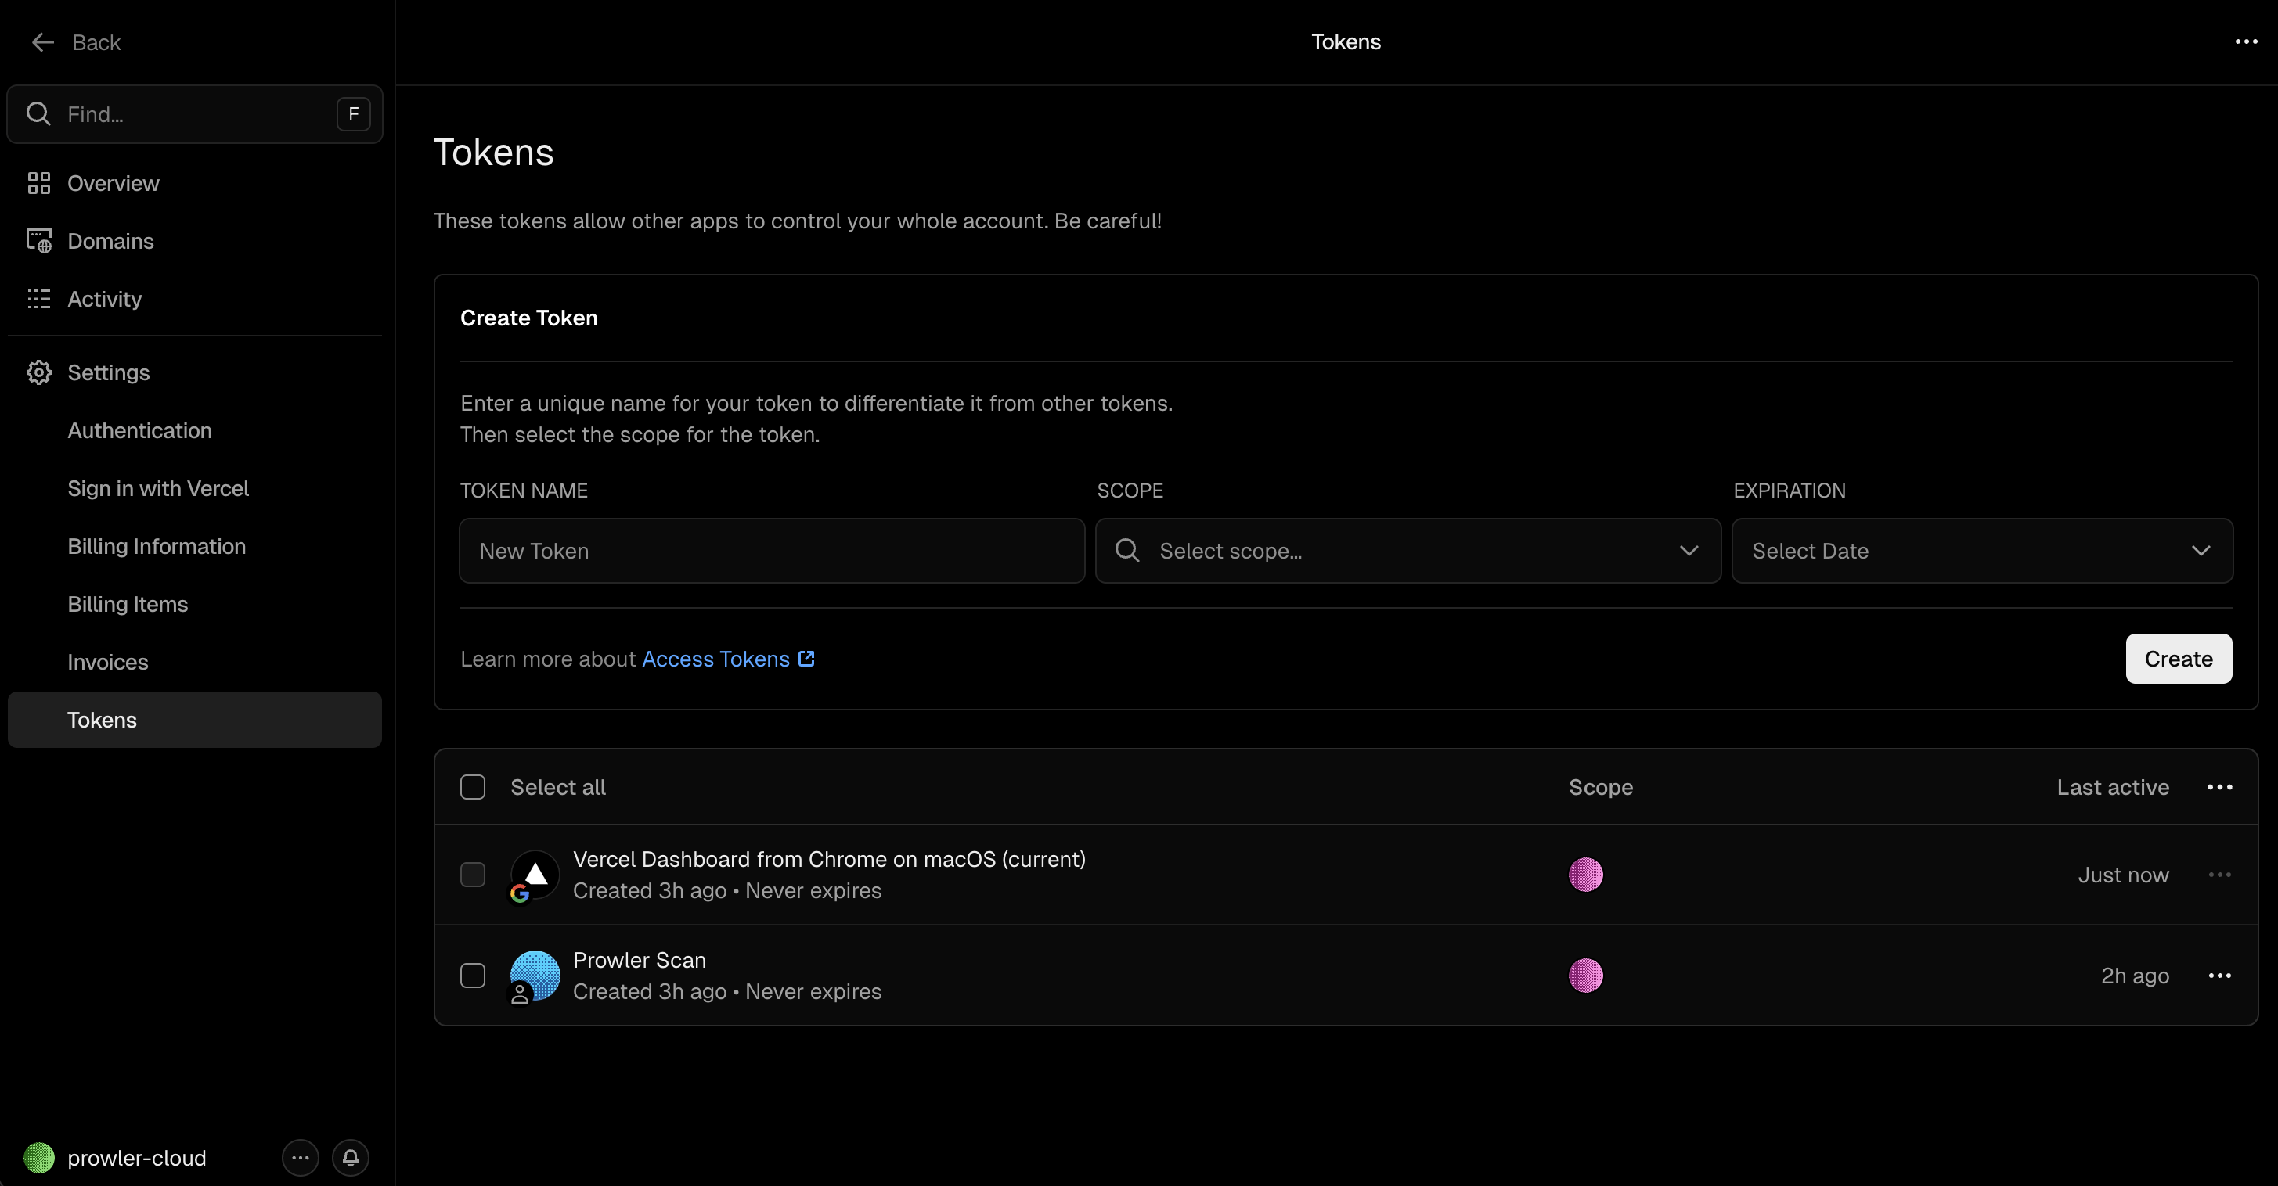Click the scope search magnifier icon
Viewport: 2278px width, 1186px height.
(x=1126, y=550)
